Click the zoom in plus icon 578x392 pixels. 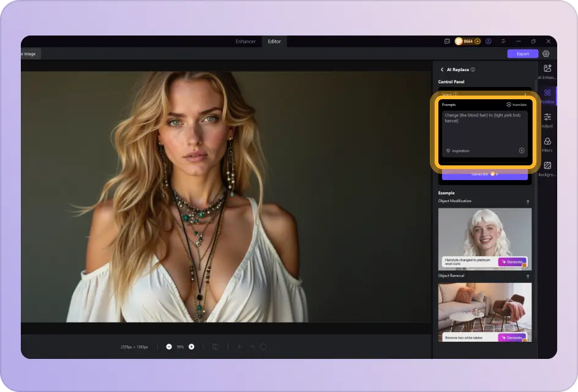click(x=191, y=347)
